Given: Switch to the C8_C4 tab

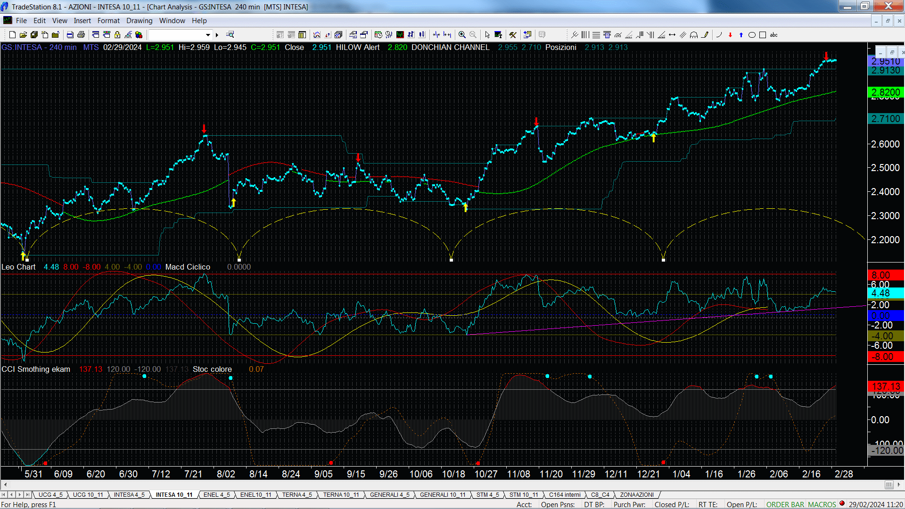Looking at the screenshot, I should [600, 495].
